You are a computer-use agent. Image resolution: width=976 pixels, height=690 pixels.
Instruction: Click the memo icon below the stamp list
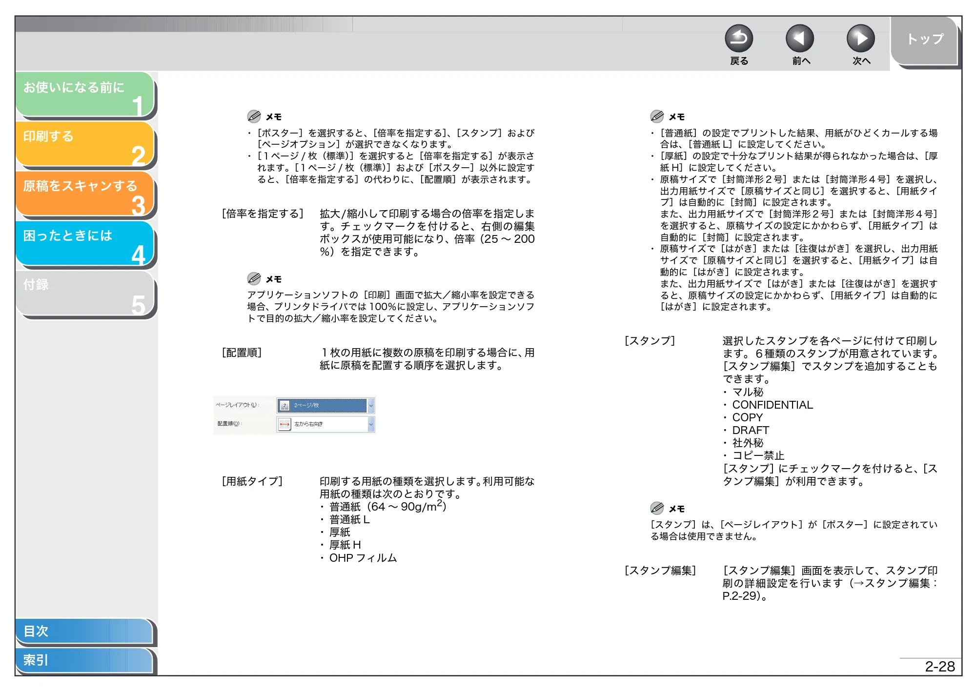coord(657,508)
